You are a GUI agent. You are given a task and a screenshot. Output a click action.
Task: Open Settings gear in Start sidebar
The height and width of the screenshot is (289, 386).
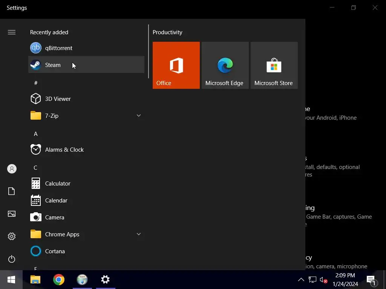click(12, 236)
